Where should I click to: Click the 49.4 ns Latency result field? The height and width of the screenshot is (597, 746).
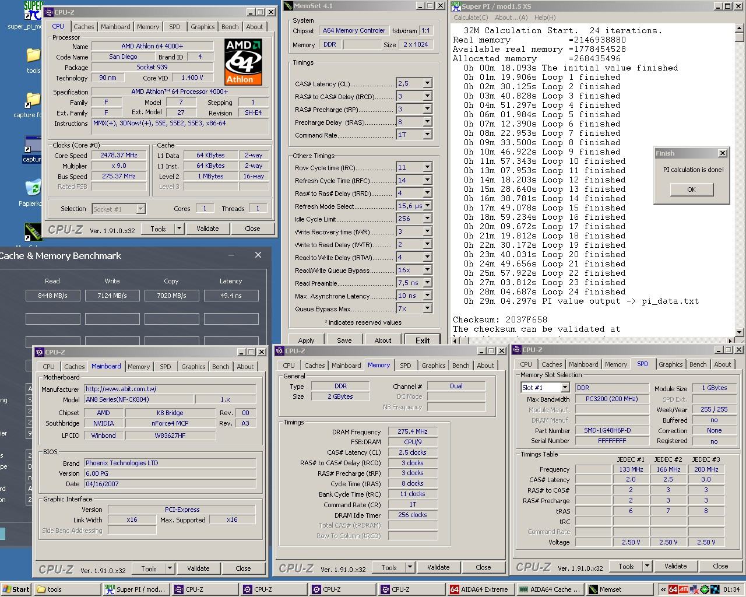(x=231, y=296)
